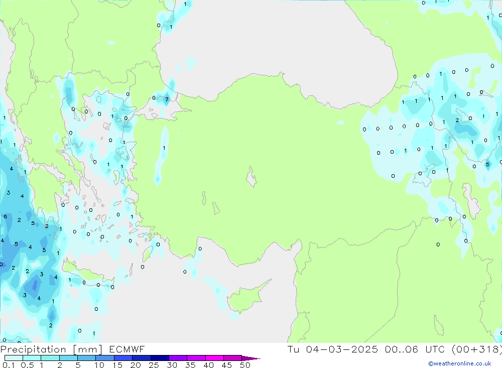The image size is (502, 368).
Task: Select the 10–15 mm blue legend swatch
Action: (x=105, y=358)
